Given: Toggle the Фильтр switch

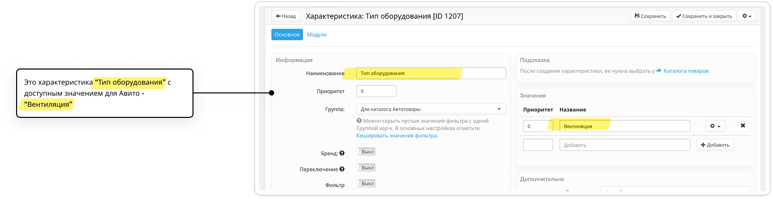Looking at the screenshot, I should tap(366, 183).
